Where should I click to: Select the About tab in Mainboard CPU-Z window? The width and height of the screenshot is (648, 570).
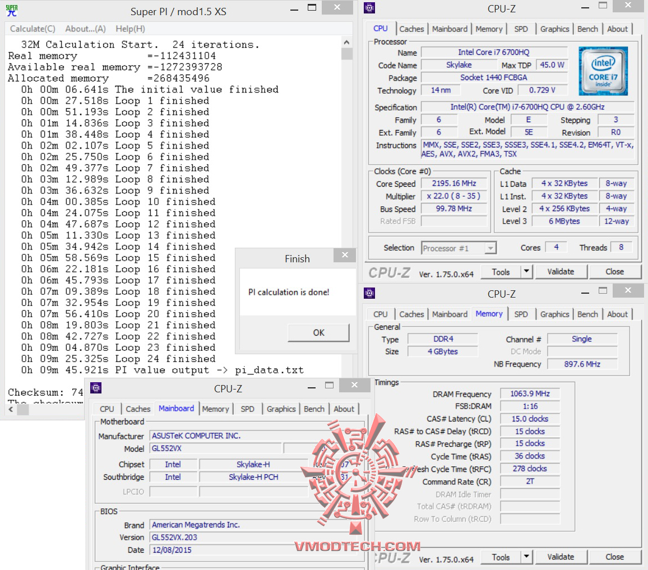coord(344,409)
